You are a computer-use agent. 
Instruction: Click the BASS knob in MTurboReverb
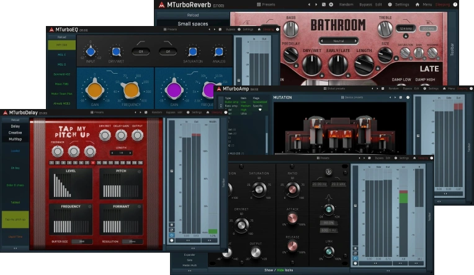click(x=290, y=28)
